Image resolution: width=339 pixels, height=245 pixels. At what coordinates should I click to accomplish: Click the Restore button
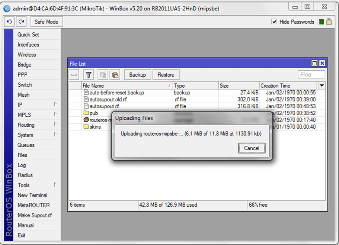(x=166, y=75)
